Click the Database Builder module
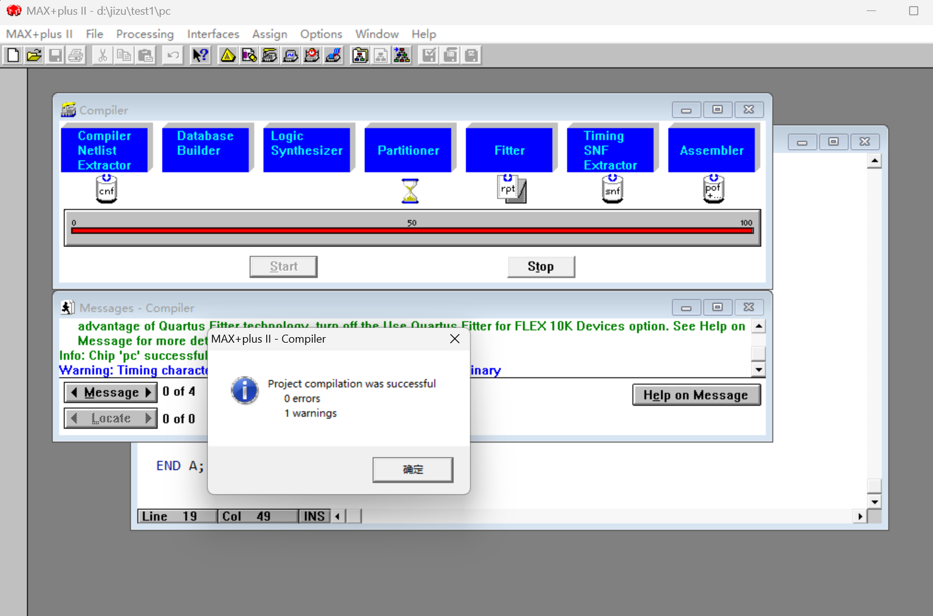 [x=205, y=150]
